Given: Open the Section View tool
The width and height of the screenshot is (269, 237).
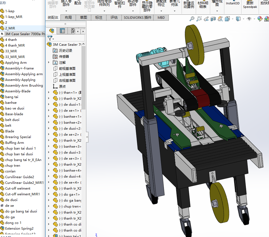Looking at the screenshot, I should tap(213, 19).
